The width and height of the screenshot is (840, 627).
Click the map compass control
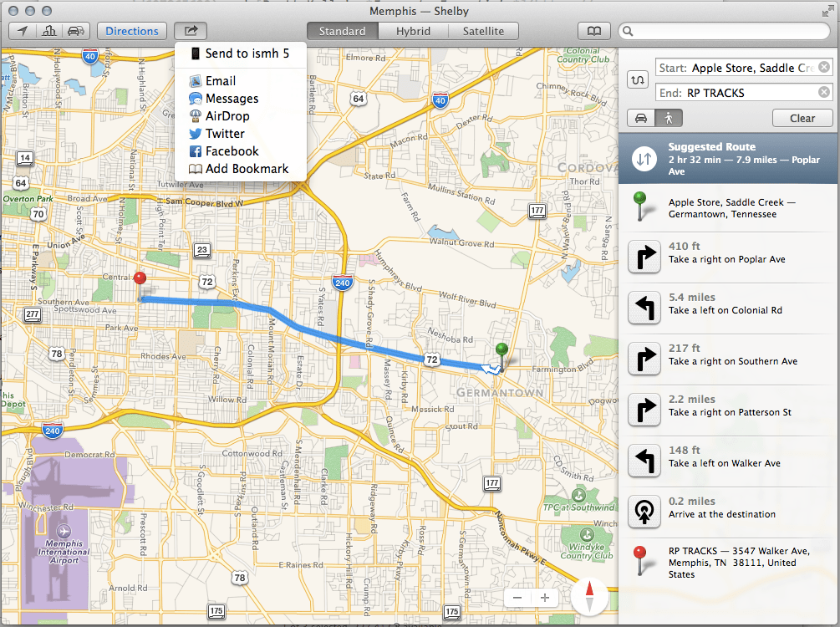(589, 596)
